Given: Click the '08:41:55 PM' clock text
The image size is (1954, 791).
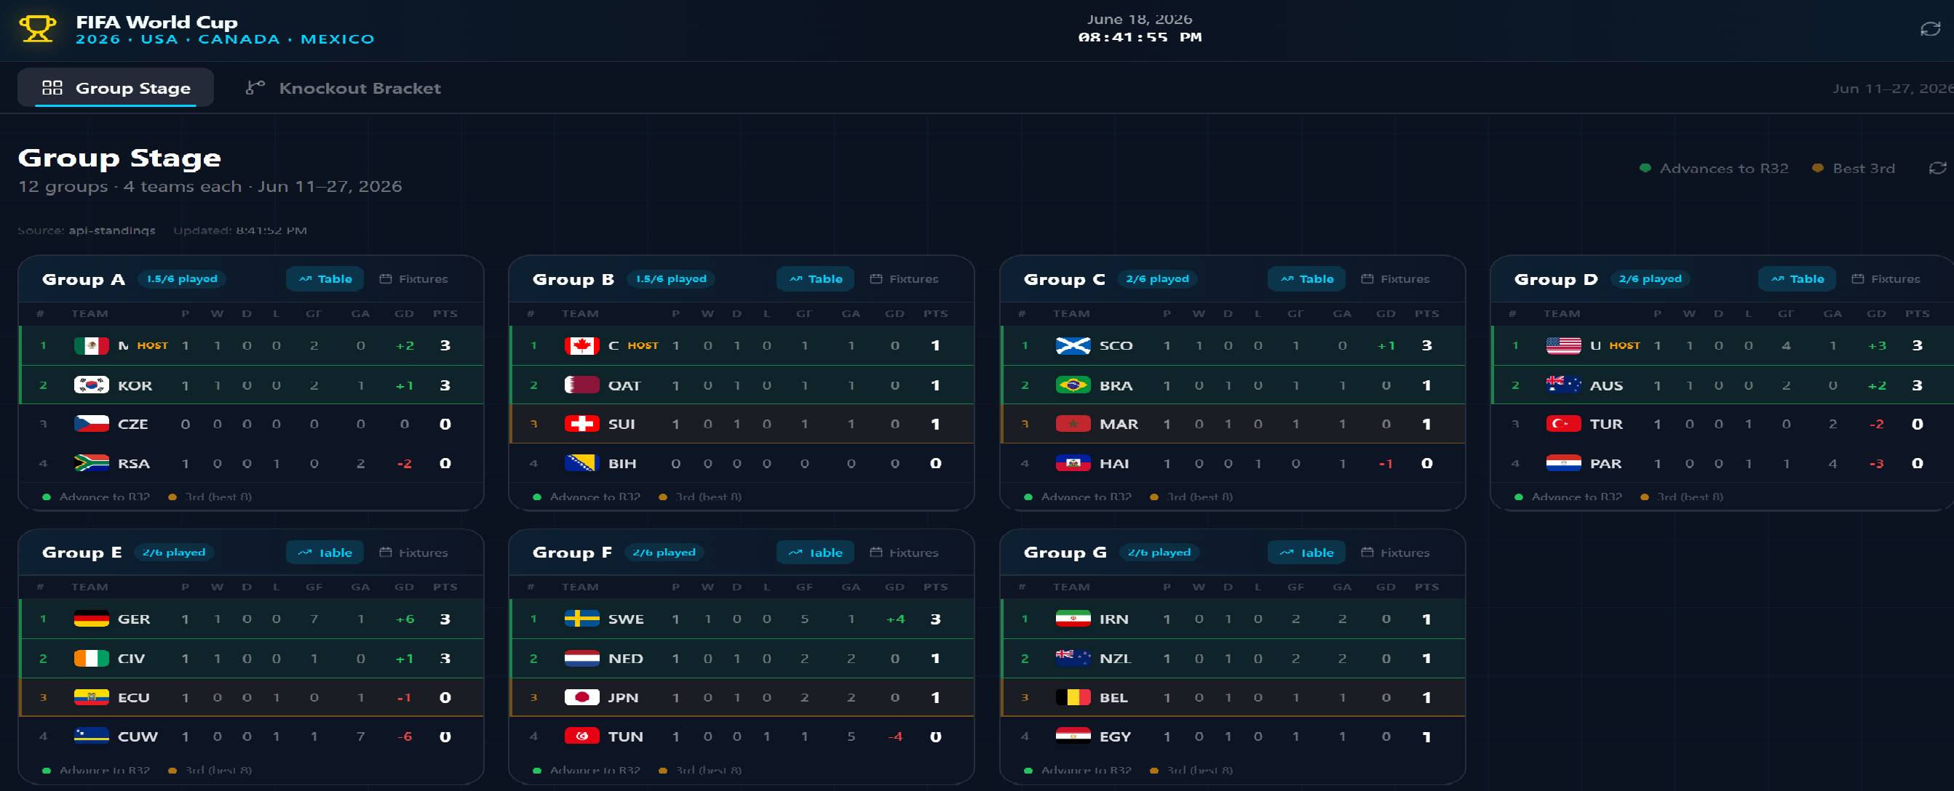Looking at the screenshot, I should click(1140, 37).
